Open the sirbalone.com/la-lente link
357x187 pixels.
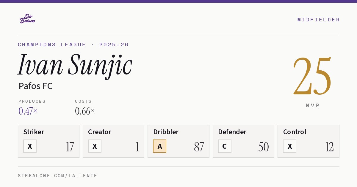coord(58,176)
